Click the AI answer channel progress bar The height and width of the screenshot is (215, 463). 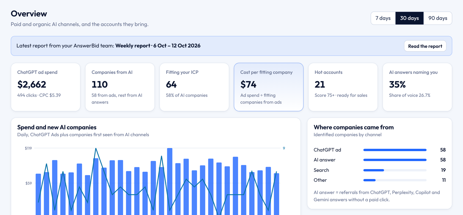pos(395,160)
